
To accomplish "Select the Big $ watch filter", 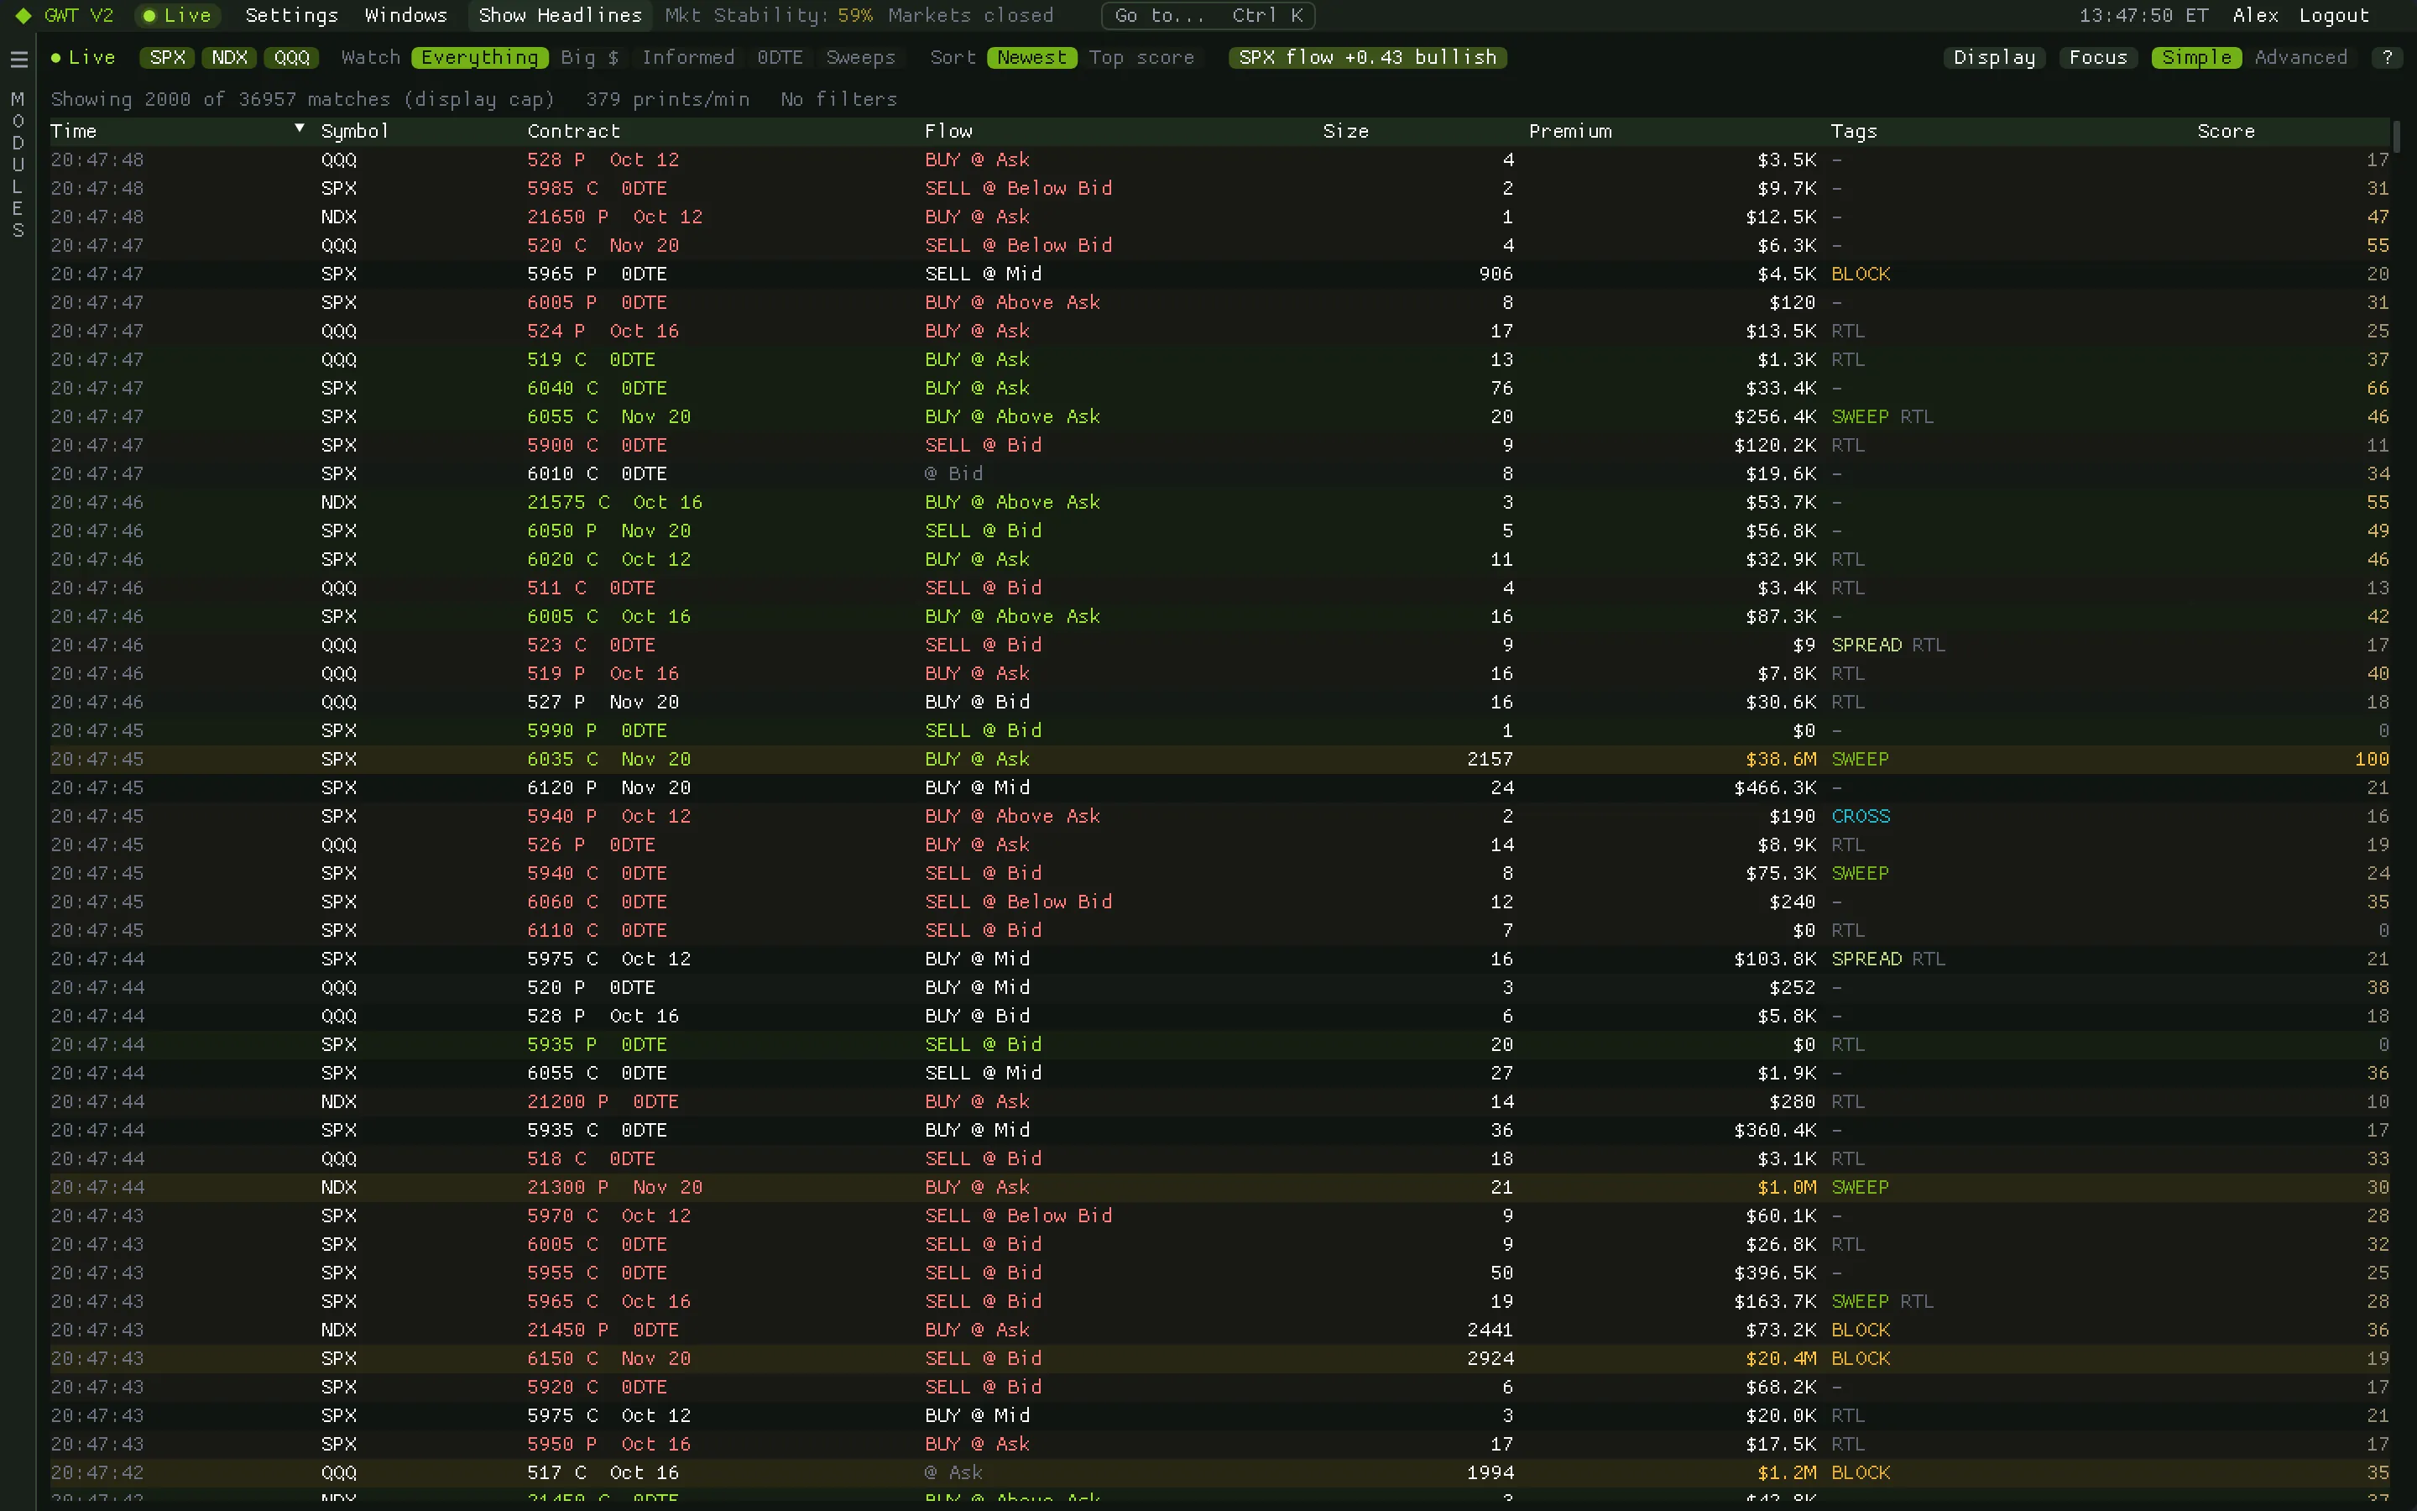I will point(589,58).
